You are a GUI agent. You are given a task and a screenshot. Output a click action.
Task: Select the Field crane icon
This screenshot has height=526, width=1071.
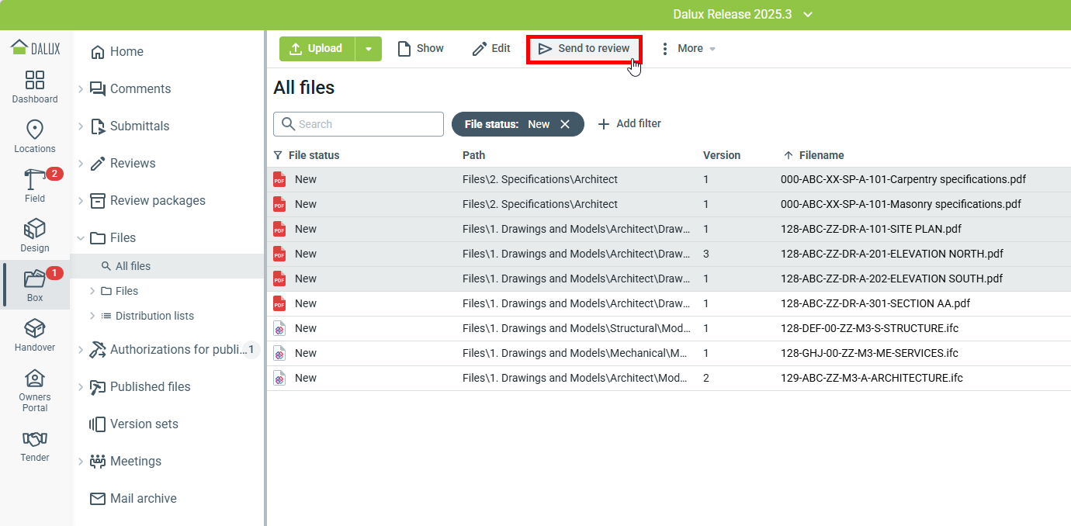(x=35, y=179)
